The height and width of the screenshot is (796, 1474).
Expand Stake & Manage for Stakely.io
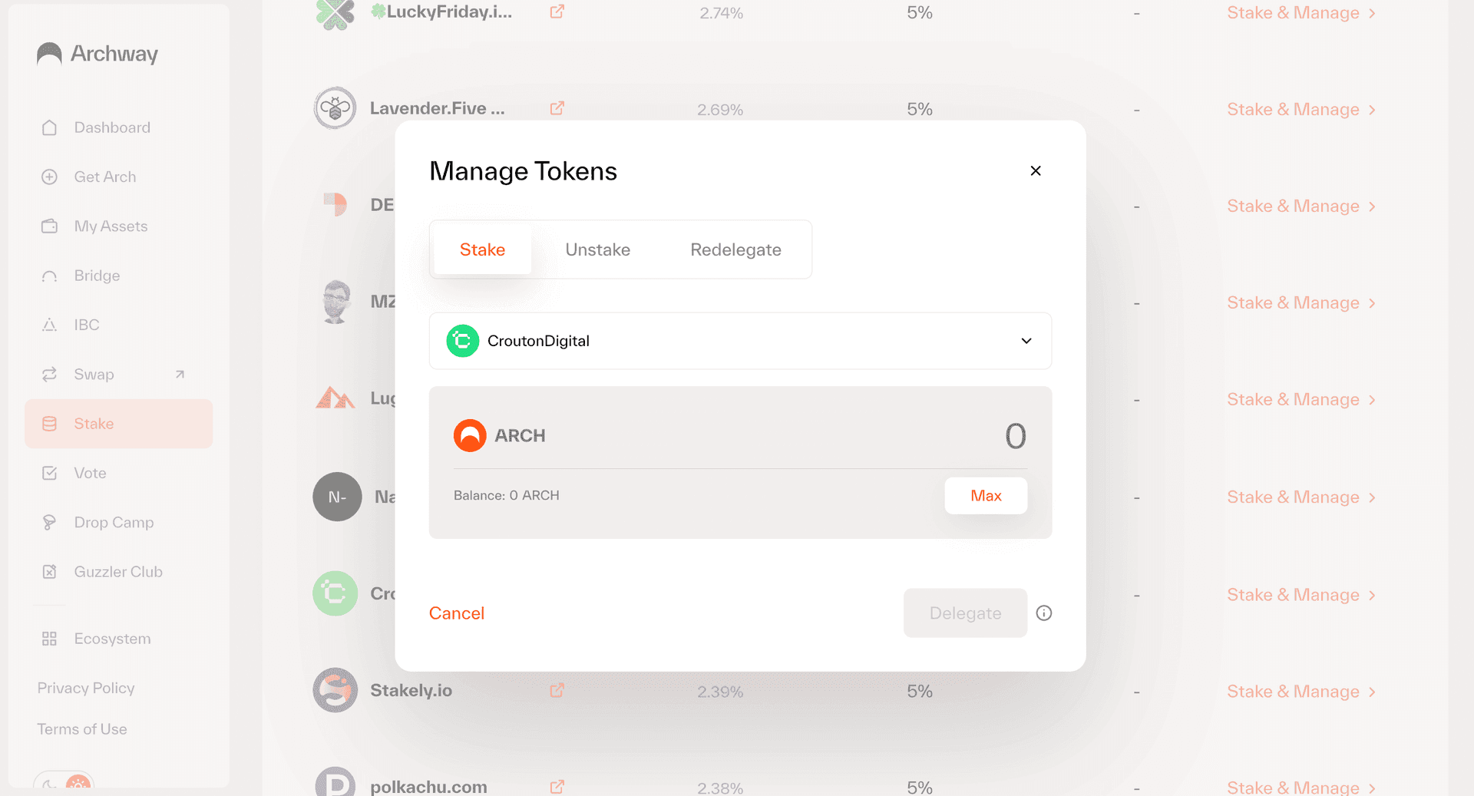tap(1300, 692)
